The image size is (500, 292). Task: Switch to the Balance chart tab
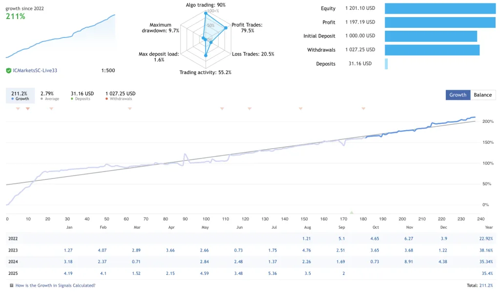pyautogui.click(x=482, y=95)
